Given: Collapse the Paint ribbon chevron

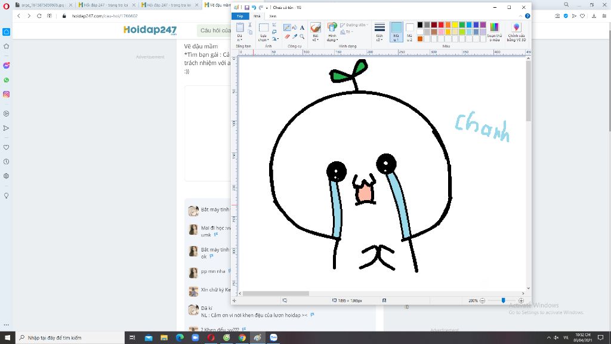Looking at the screenshot, I should pyautogui.click(x=520, y=16).
